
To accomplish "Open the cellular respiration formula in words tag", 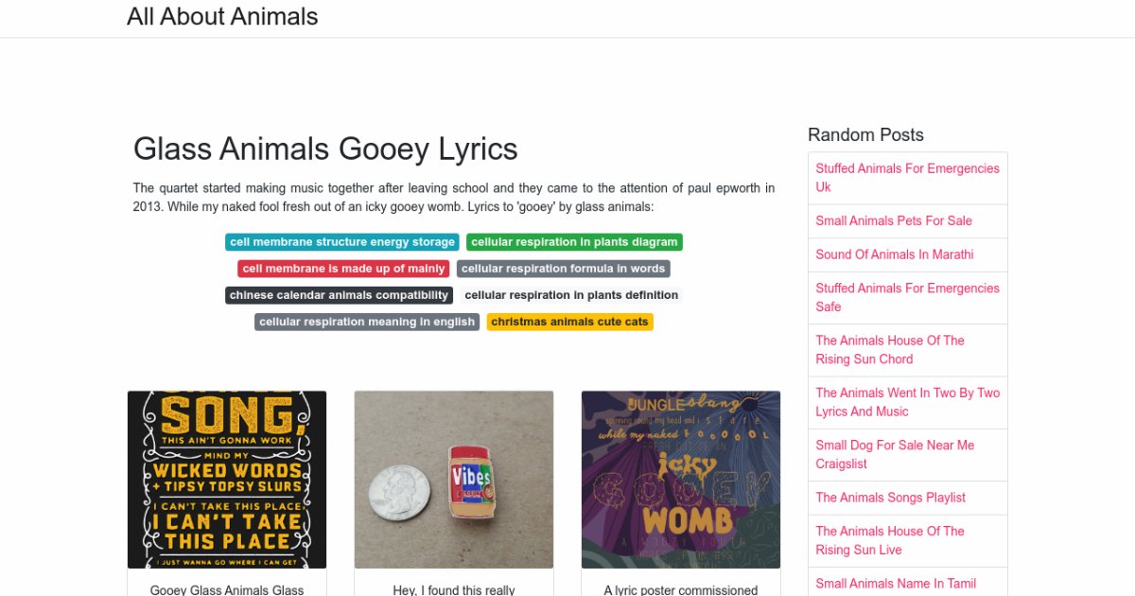I will [563, 269].
